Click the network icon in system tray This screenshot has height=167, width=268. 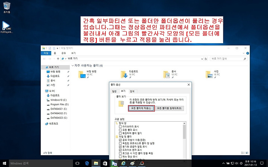[232, 163]
